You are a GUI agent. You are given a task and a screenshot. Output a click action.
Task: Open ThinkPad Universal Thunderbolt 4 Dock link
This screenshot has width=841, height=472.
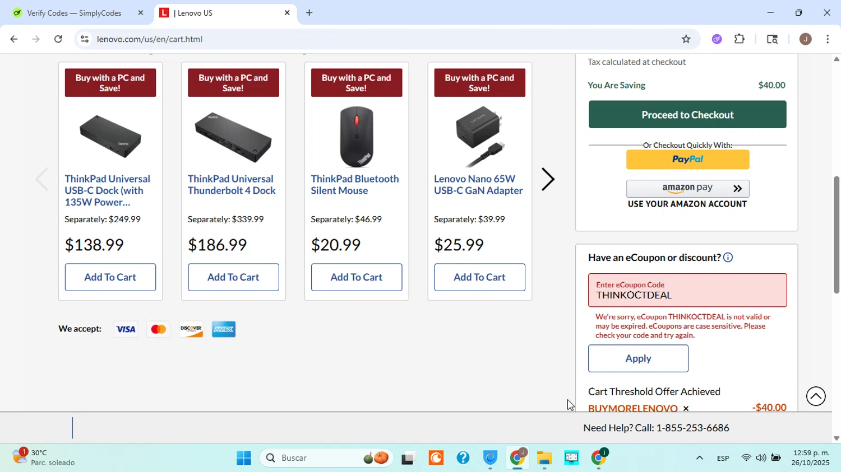point(232,185)
